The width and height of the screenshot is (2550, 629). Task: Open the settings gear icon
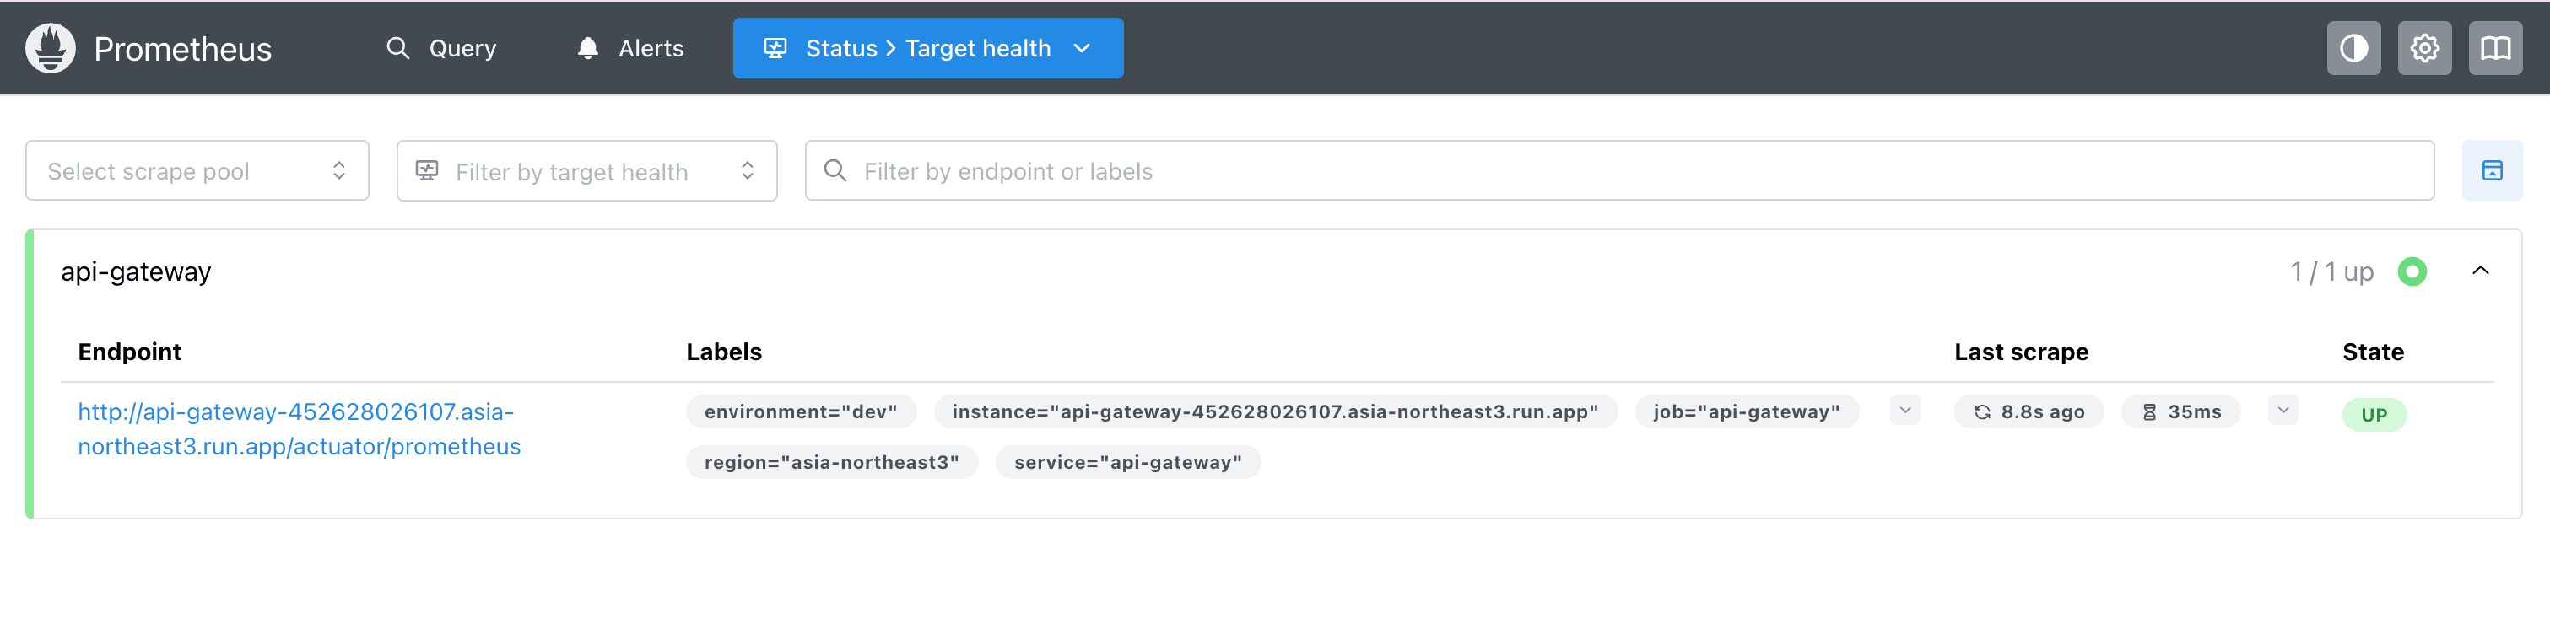pyautogui.click(x=2424, y=47)
